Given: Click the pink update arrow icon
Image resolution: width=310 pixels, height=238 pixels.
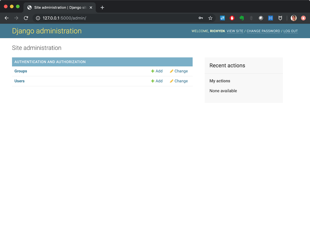Looking at the screenshot, I should [x=303, y=18].
